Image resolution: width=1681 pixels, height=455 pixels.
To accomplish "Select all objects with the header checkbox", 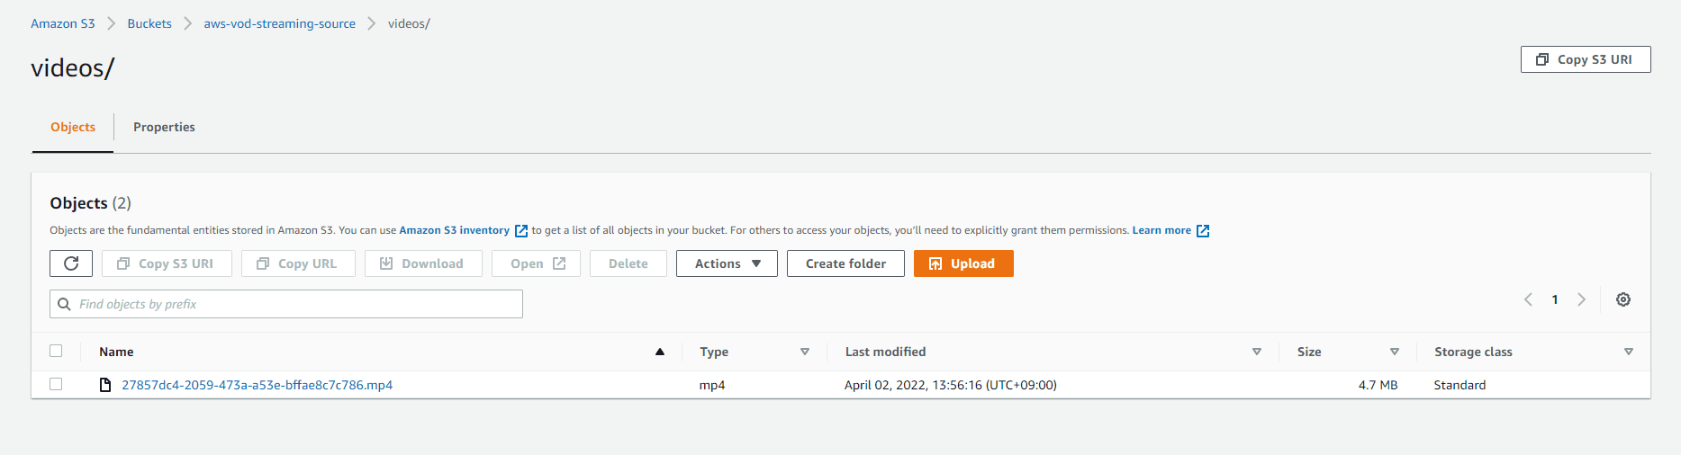I will coord(56,351).
